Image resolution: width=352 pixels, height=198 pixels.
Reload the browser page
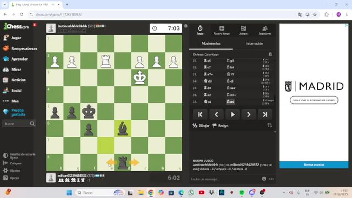pyautogui.click(x=22, y=15)
